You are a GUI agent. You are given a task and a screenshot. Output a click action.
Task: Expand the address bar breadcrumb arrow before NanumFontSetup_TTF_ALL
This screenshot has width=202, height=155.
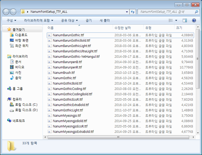click(28, 12)
